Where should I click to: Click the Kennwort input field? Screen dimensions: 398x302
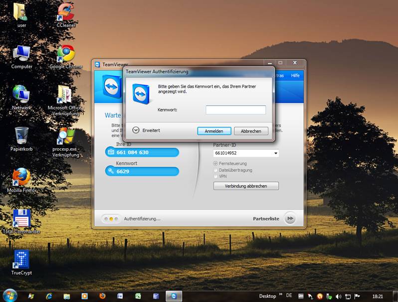pyautogui.click(x=235, y=110)
